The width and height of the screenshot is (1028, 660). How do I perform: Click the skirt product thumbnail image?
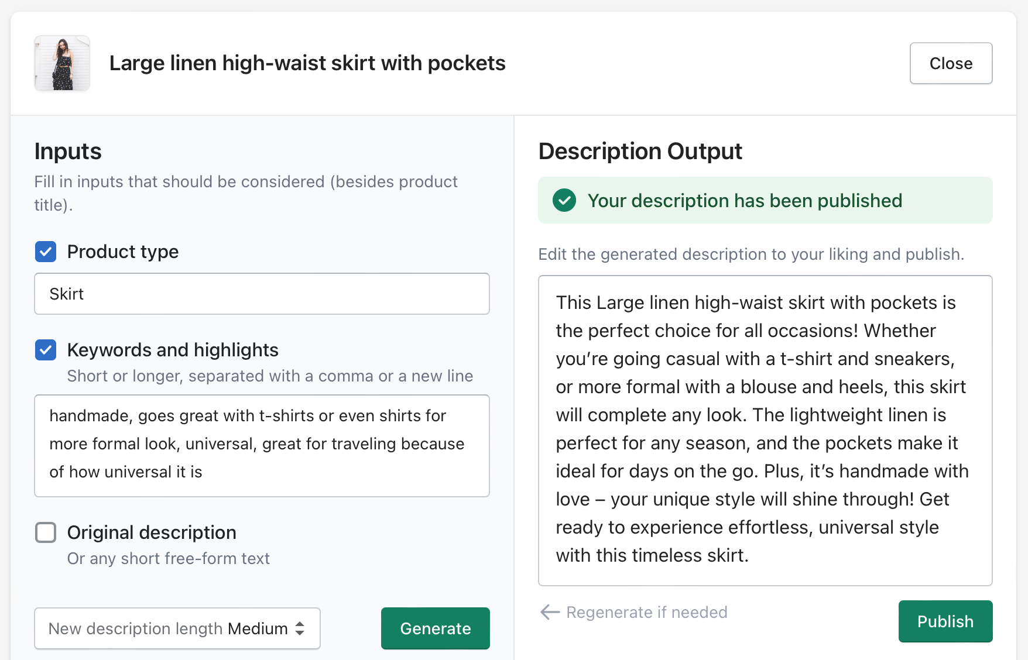pyautogui.click(x=62, y=63)
